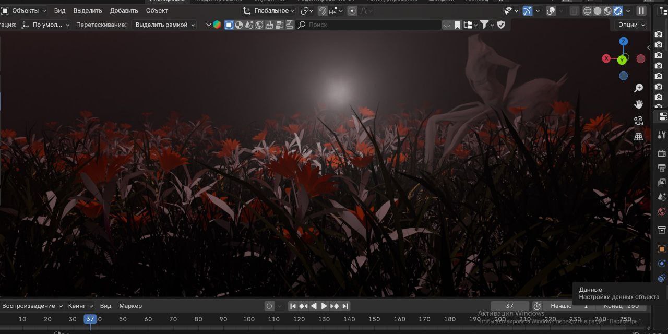Open the Render properties tab

(x=662, y=153)
